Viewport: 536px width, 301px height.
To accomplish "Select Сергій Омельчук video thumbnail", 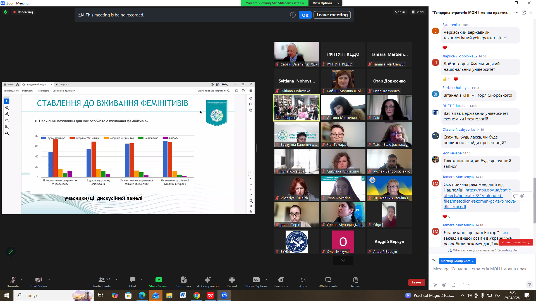I will (297, 54).
